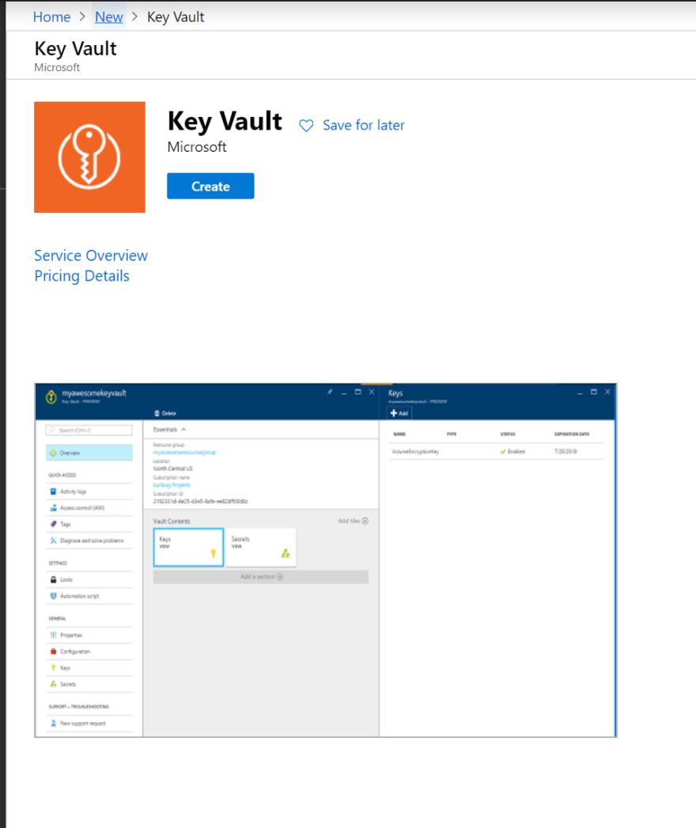Open the New breadcrumb link
The image size is (696, 828).
coord(109,17)
